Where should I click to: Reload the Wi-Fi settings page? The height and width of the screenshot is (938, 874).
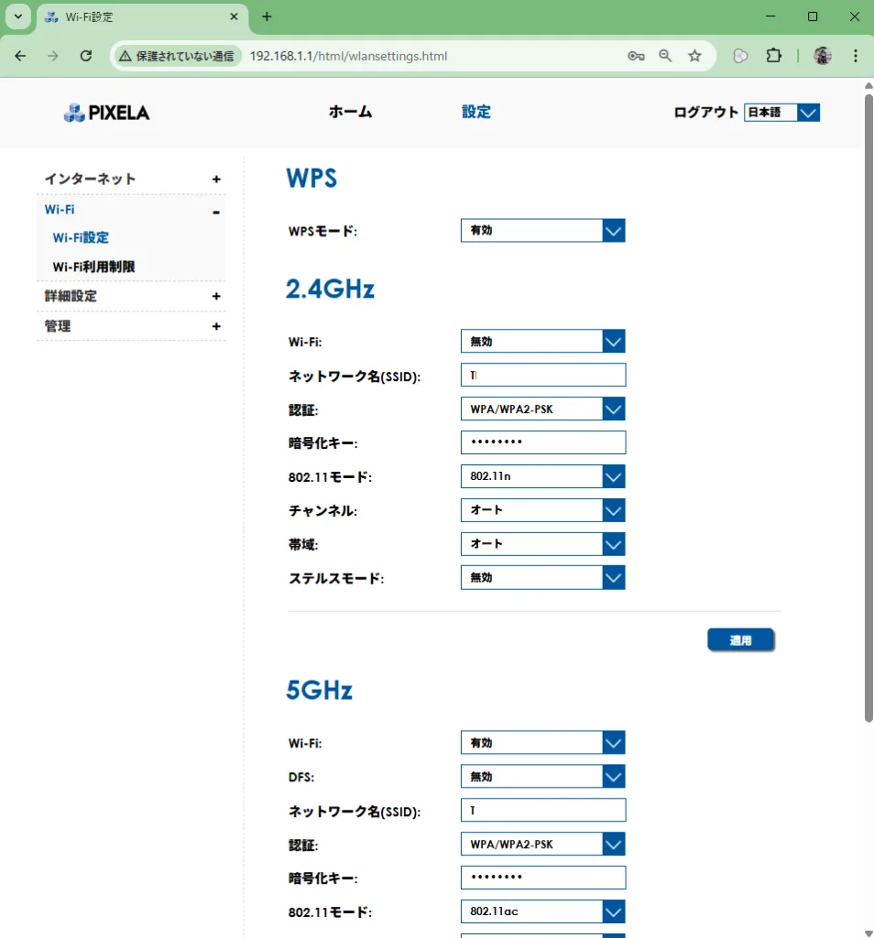point(86,56)
